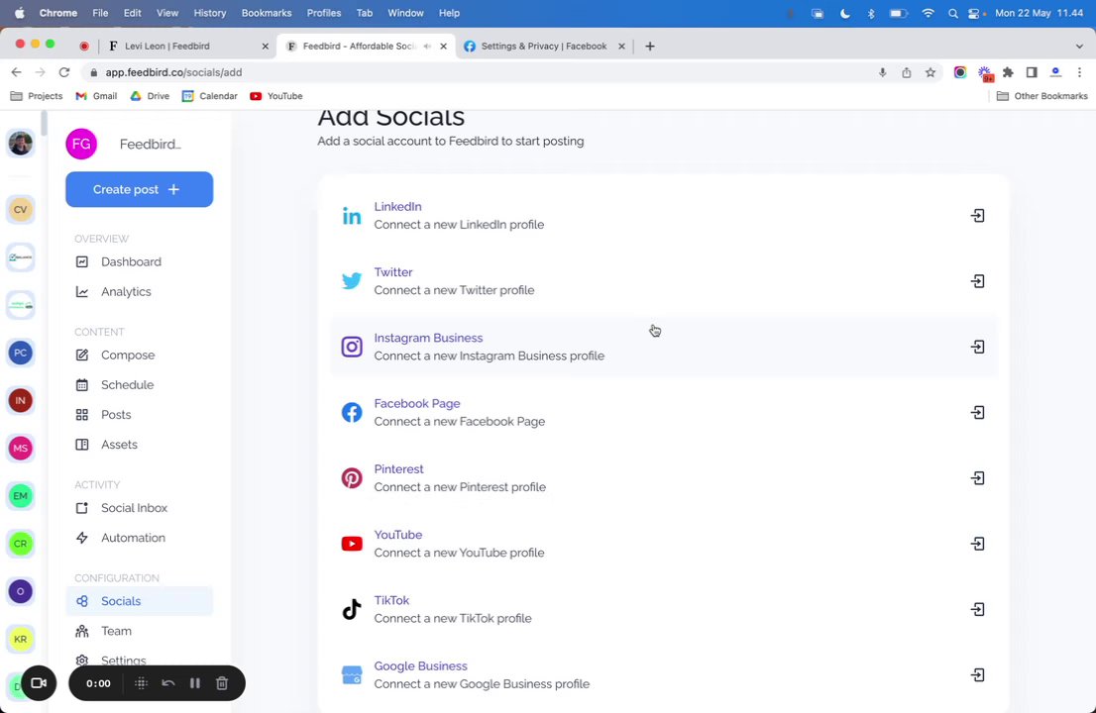Click the address bar URL

point(174,72)
